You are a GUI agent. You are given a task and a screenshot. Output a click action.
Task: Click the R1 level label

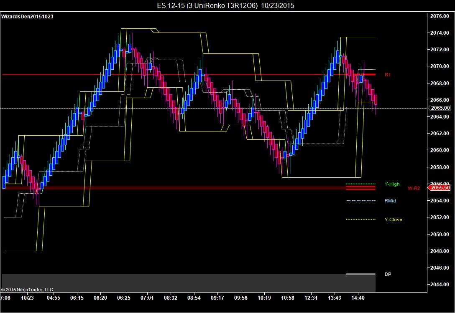pyautogui.click(x=388, y=75)
